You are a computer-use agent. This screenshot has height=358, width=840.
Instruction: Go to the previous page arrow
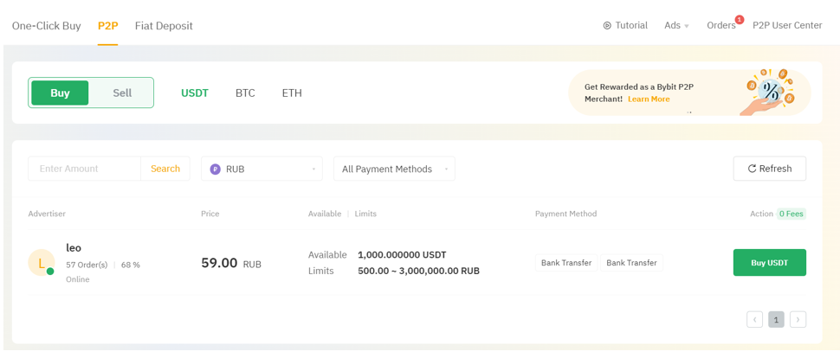(754, 320)
